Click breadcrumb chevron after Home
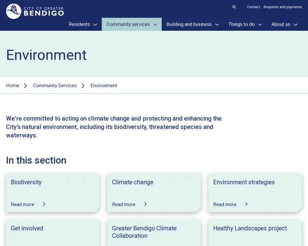Viewport: 308px width, 246px height. click(x=26, y=86)
